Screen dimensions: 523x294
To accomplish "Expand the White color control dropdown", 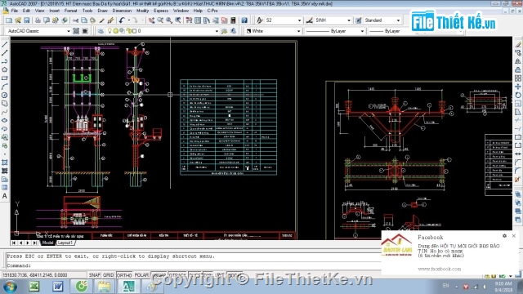I will coord(298,31).
